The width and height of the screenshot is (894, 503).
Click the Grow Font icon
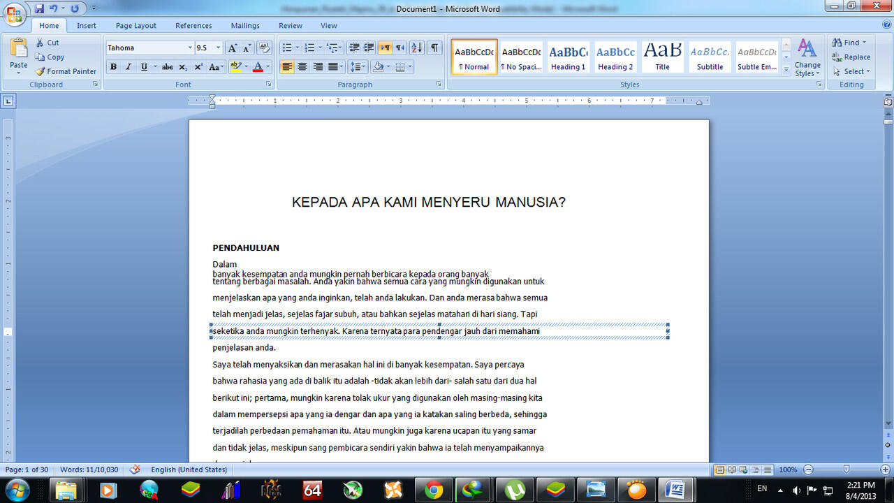pos(233,48)
